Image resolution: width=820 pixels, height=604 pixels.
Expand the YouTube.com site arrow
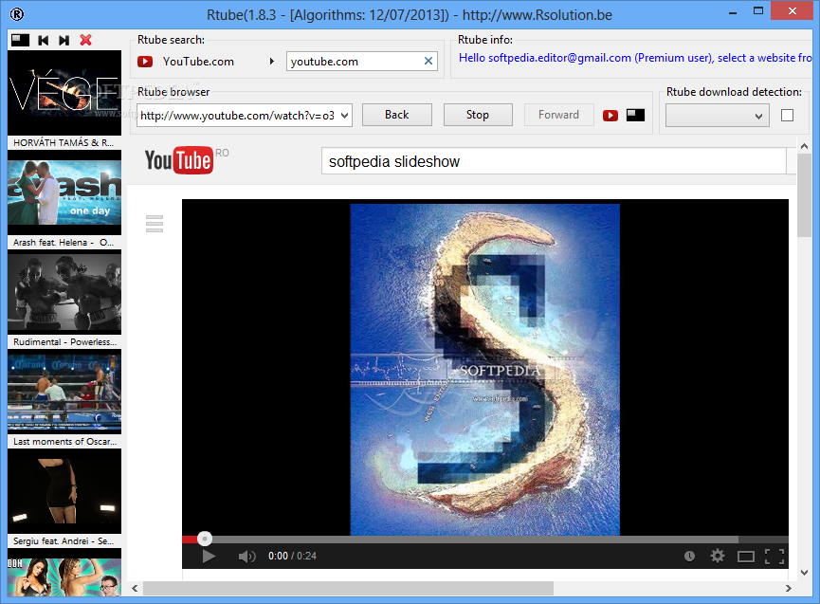(271, 62)
